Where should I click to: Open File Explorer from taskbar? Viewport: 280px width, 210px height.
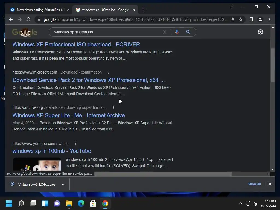coord(69,203)
